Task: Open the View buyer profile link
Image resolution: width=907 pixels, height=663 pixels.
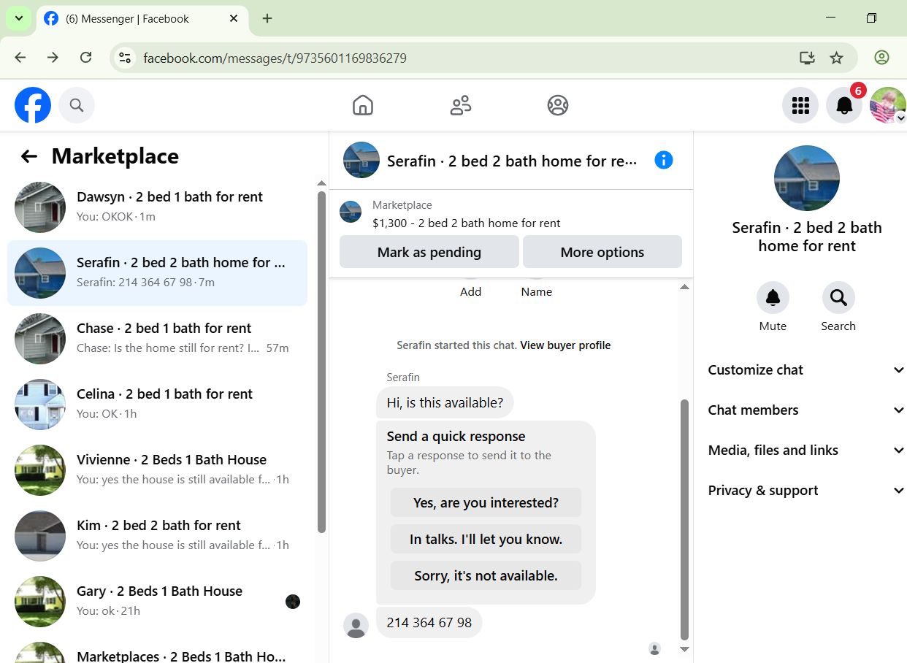Action: [x=565, y=345]
